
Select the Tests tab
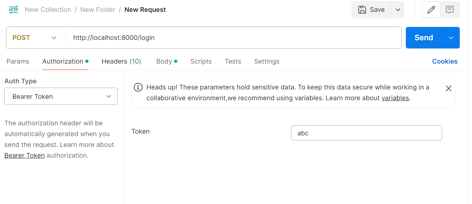233,61
